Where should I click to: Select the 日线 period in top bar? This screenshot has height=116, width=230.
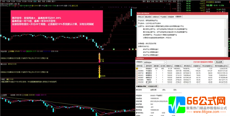(35, 1)
